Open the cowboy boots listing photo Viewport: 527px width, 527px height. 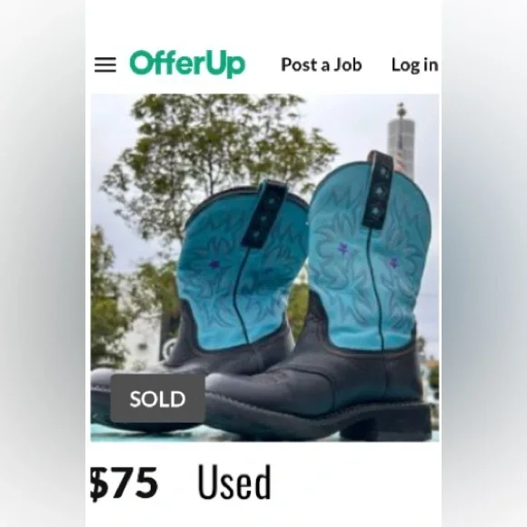[x=264, y=267]
